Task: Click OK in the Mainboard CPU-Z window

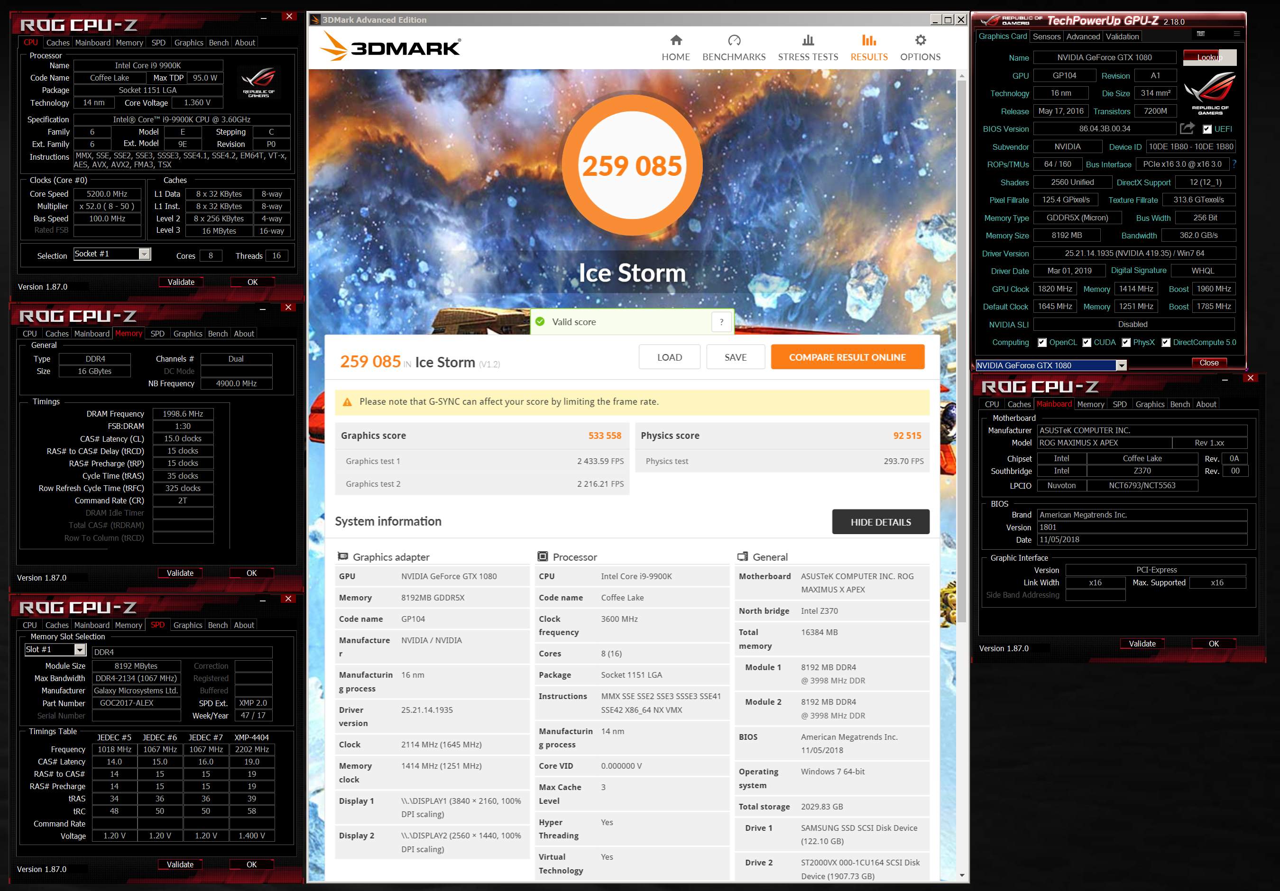Action: coord(1213,643)
